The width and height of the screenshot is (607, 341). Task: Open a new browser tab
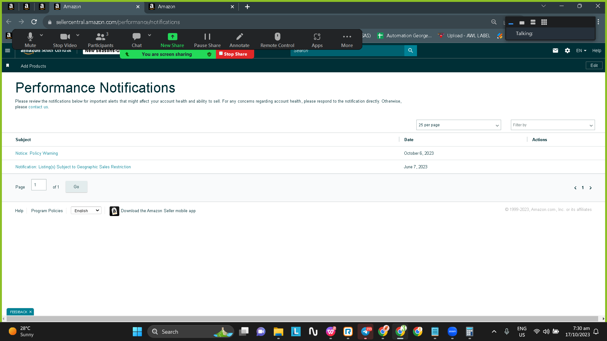247,7
